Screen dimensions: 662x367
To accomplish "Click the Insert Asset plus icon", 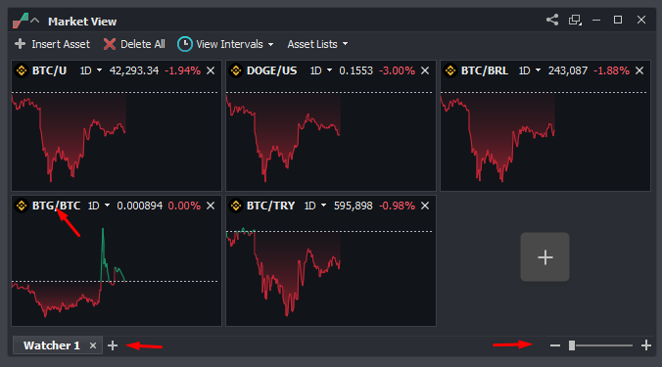I will pos(20,44).
